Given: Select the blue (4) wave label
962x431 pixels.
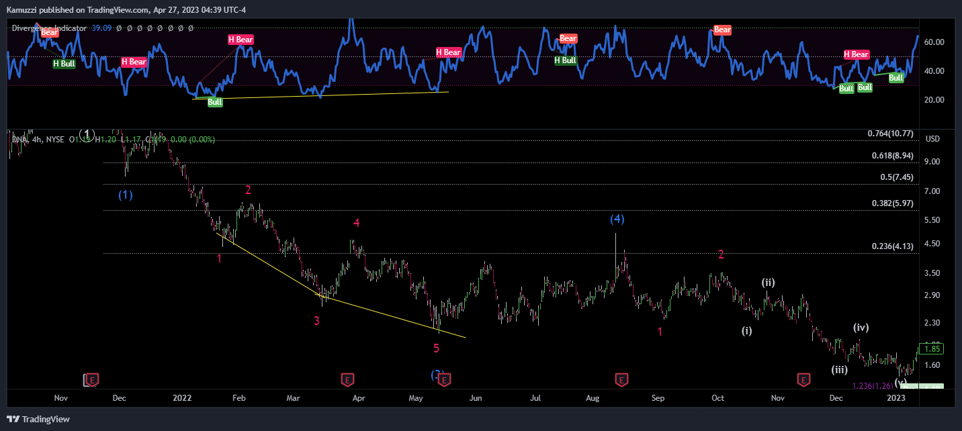Looking at the screenshot, I should [617, 219].
